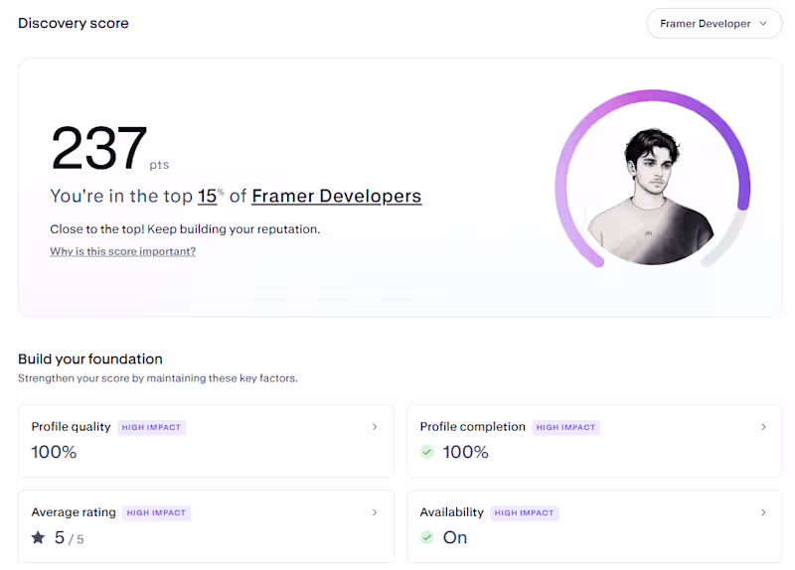This screenshot has height=570, width=795.
Task: Expand Average rating card chevron
Action: tap(375, 512)
